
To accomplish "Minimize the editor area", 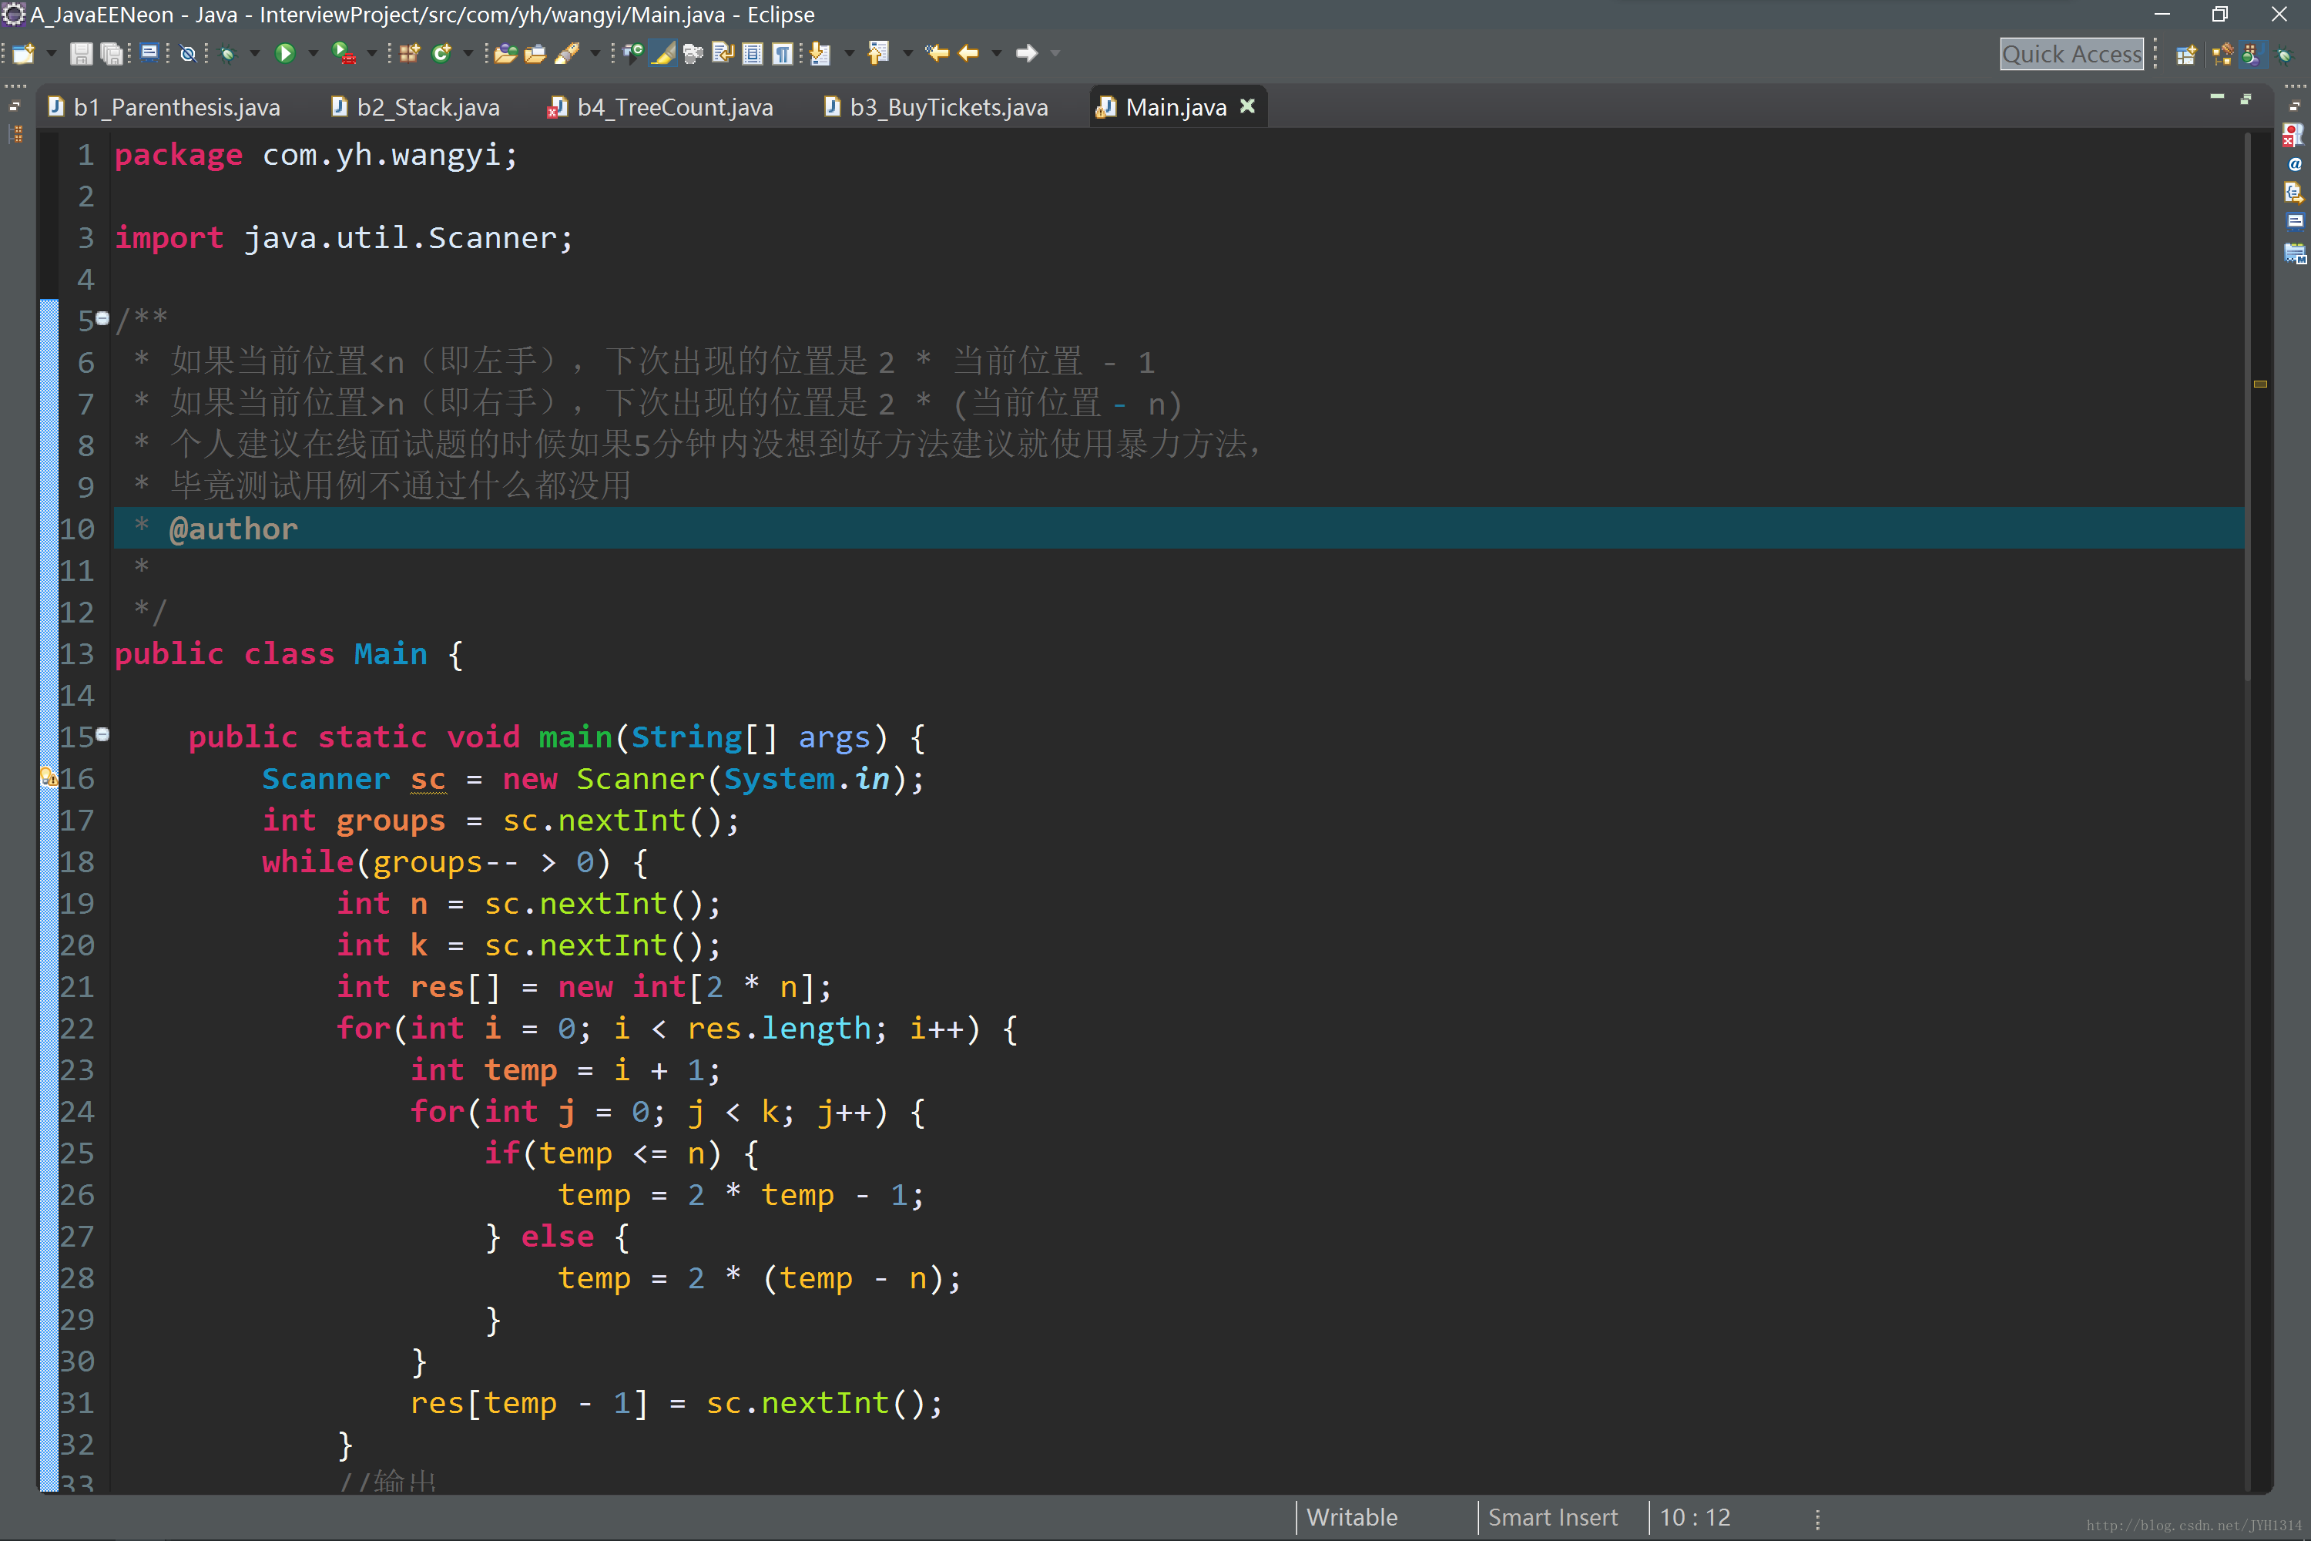I will pyautogui.click(x=2218, y=96).
